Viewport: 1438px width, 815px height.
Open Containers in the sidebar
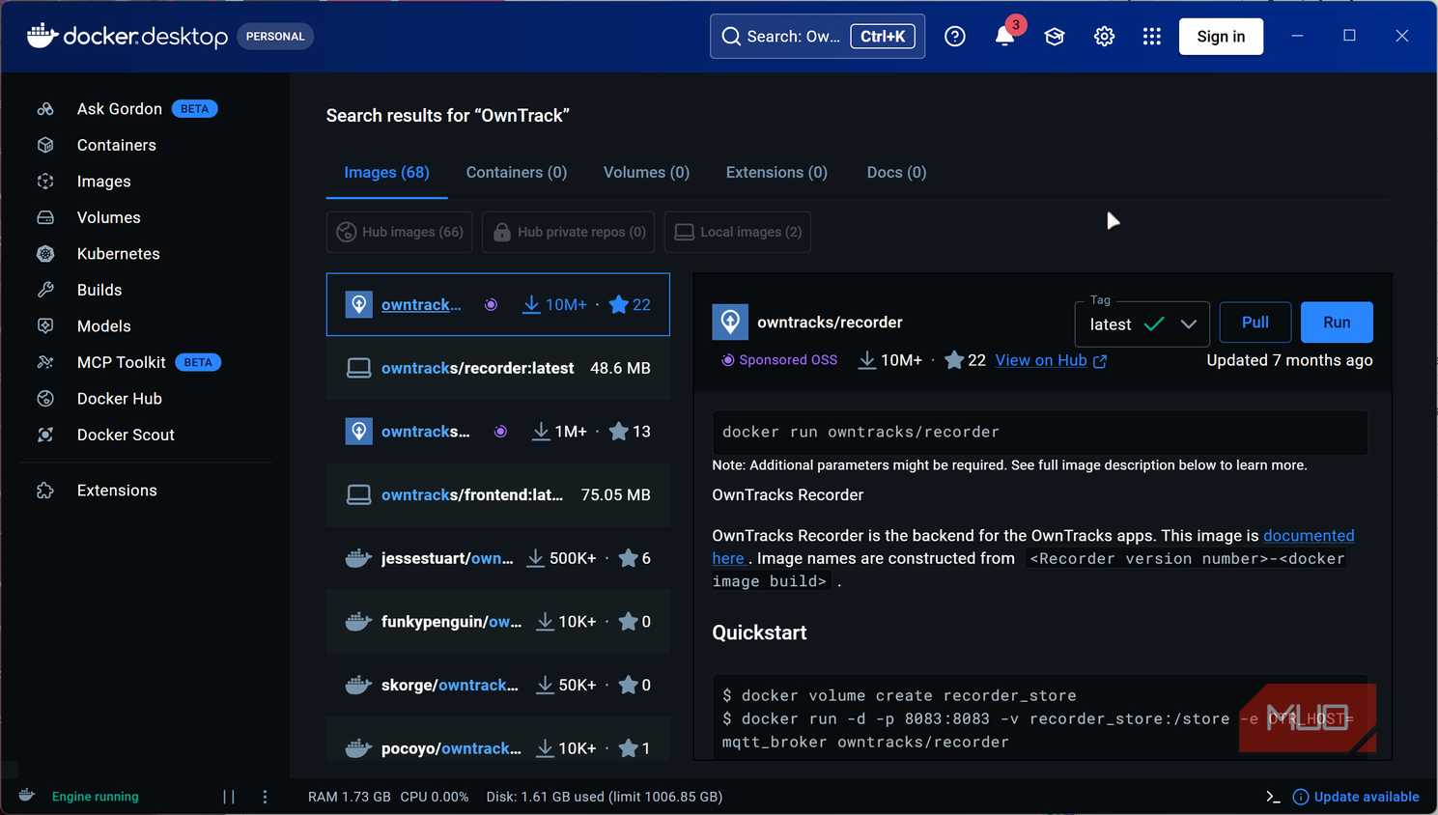[x=116, y=145]
